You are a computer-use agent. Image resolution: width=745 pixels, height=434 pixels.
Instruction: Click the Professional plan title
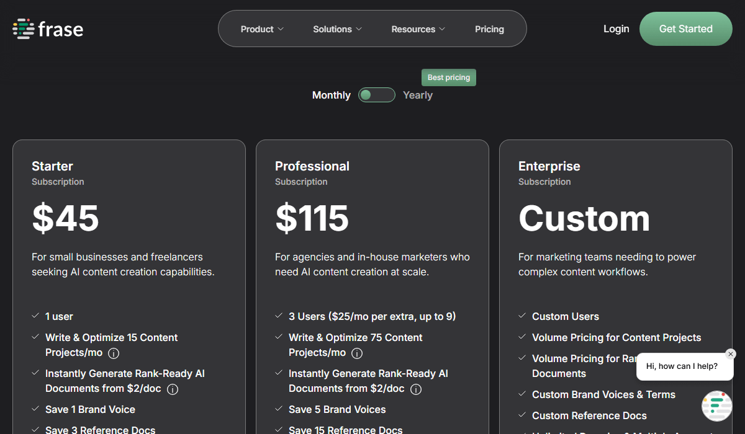coord(312,166)
